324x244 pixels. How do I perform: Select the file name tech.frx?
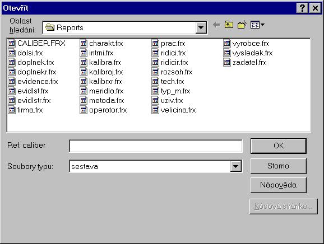(x=172, y=82)
